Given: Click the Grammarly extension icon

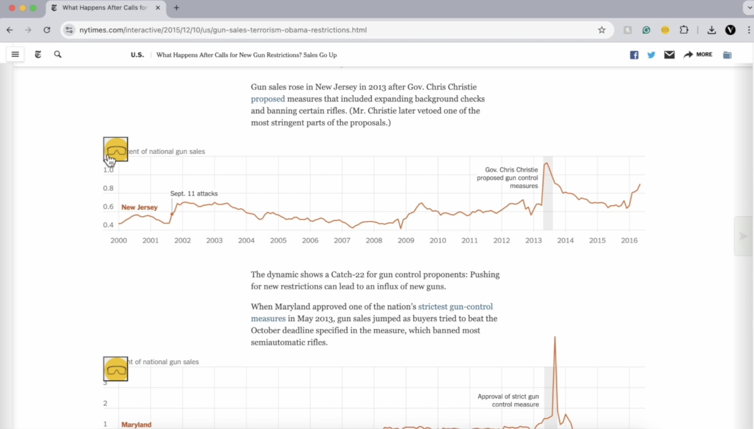Looking at the screenshot, I should pyautogui.click(x=646, y=30).
